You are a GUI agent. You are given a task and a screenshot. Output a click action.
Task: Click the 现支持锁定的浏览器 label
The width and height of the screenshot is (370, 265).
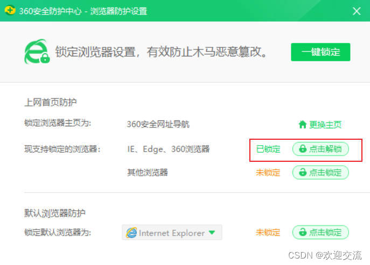click(62, 149)
